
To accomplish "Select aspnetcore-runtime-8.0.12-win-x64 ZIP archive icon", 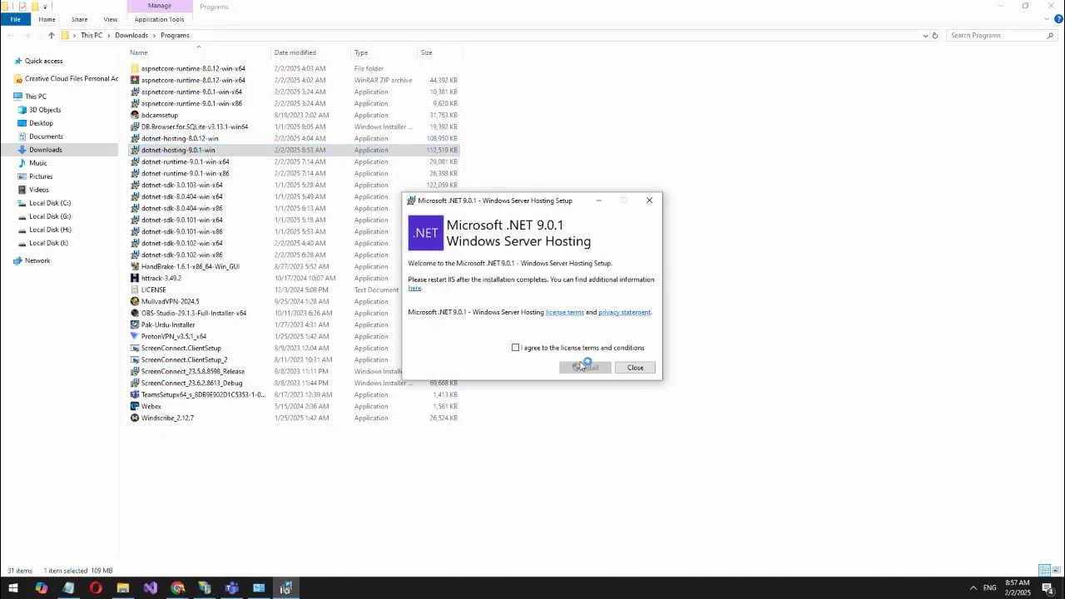I will pyautogui.click(x=135, y=80).
